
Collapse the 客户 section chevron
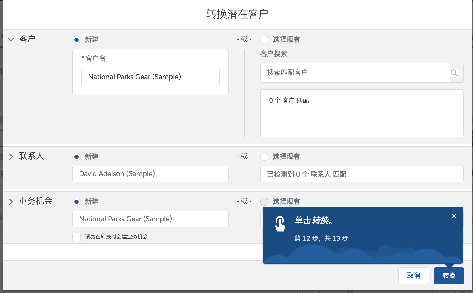click(x=11, y=40)
